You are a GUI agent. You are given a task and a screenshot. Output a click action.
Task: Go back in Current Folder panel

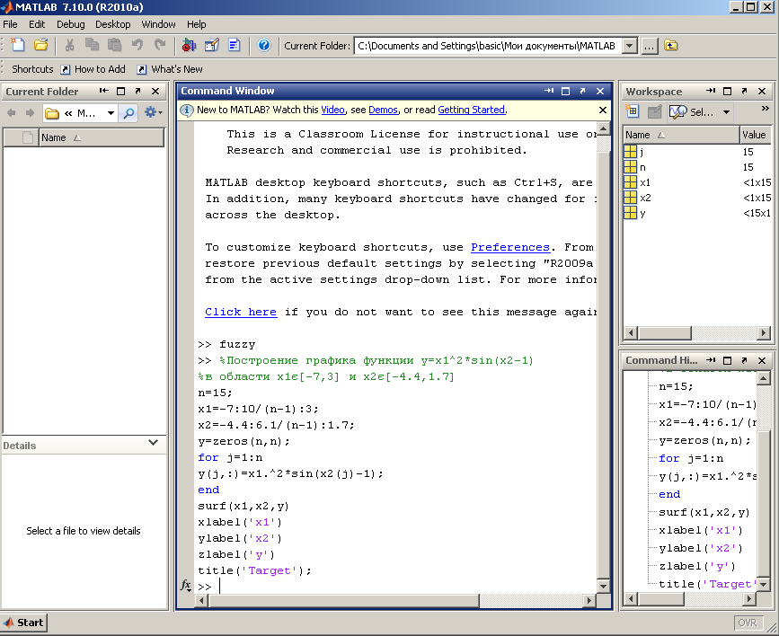[x=12, y=113]
